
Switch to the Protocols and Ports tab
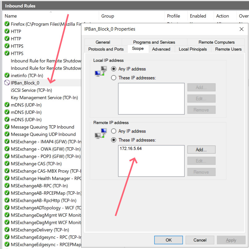106,49
